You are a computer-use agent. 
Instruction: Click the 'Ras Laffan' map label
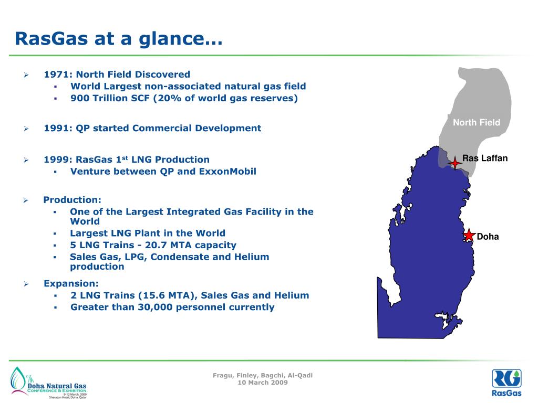(x=485, y=158)
